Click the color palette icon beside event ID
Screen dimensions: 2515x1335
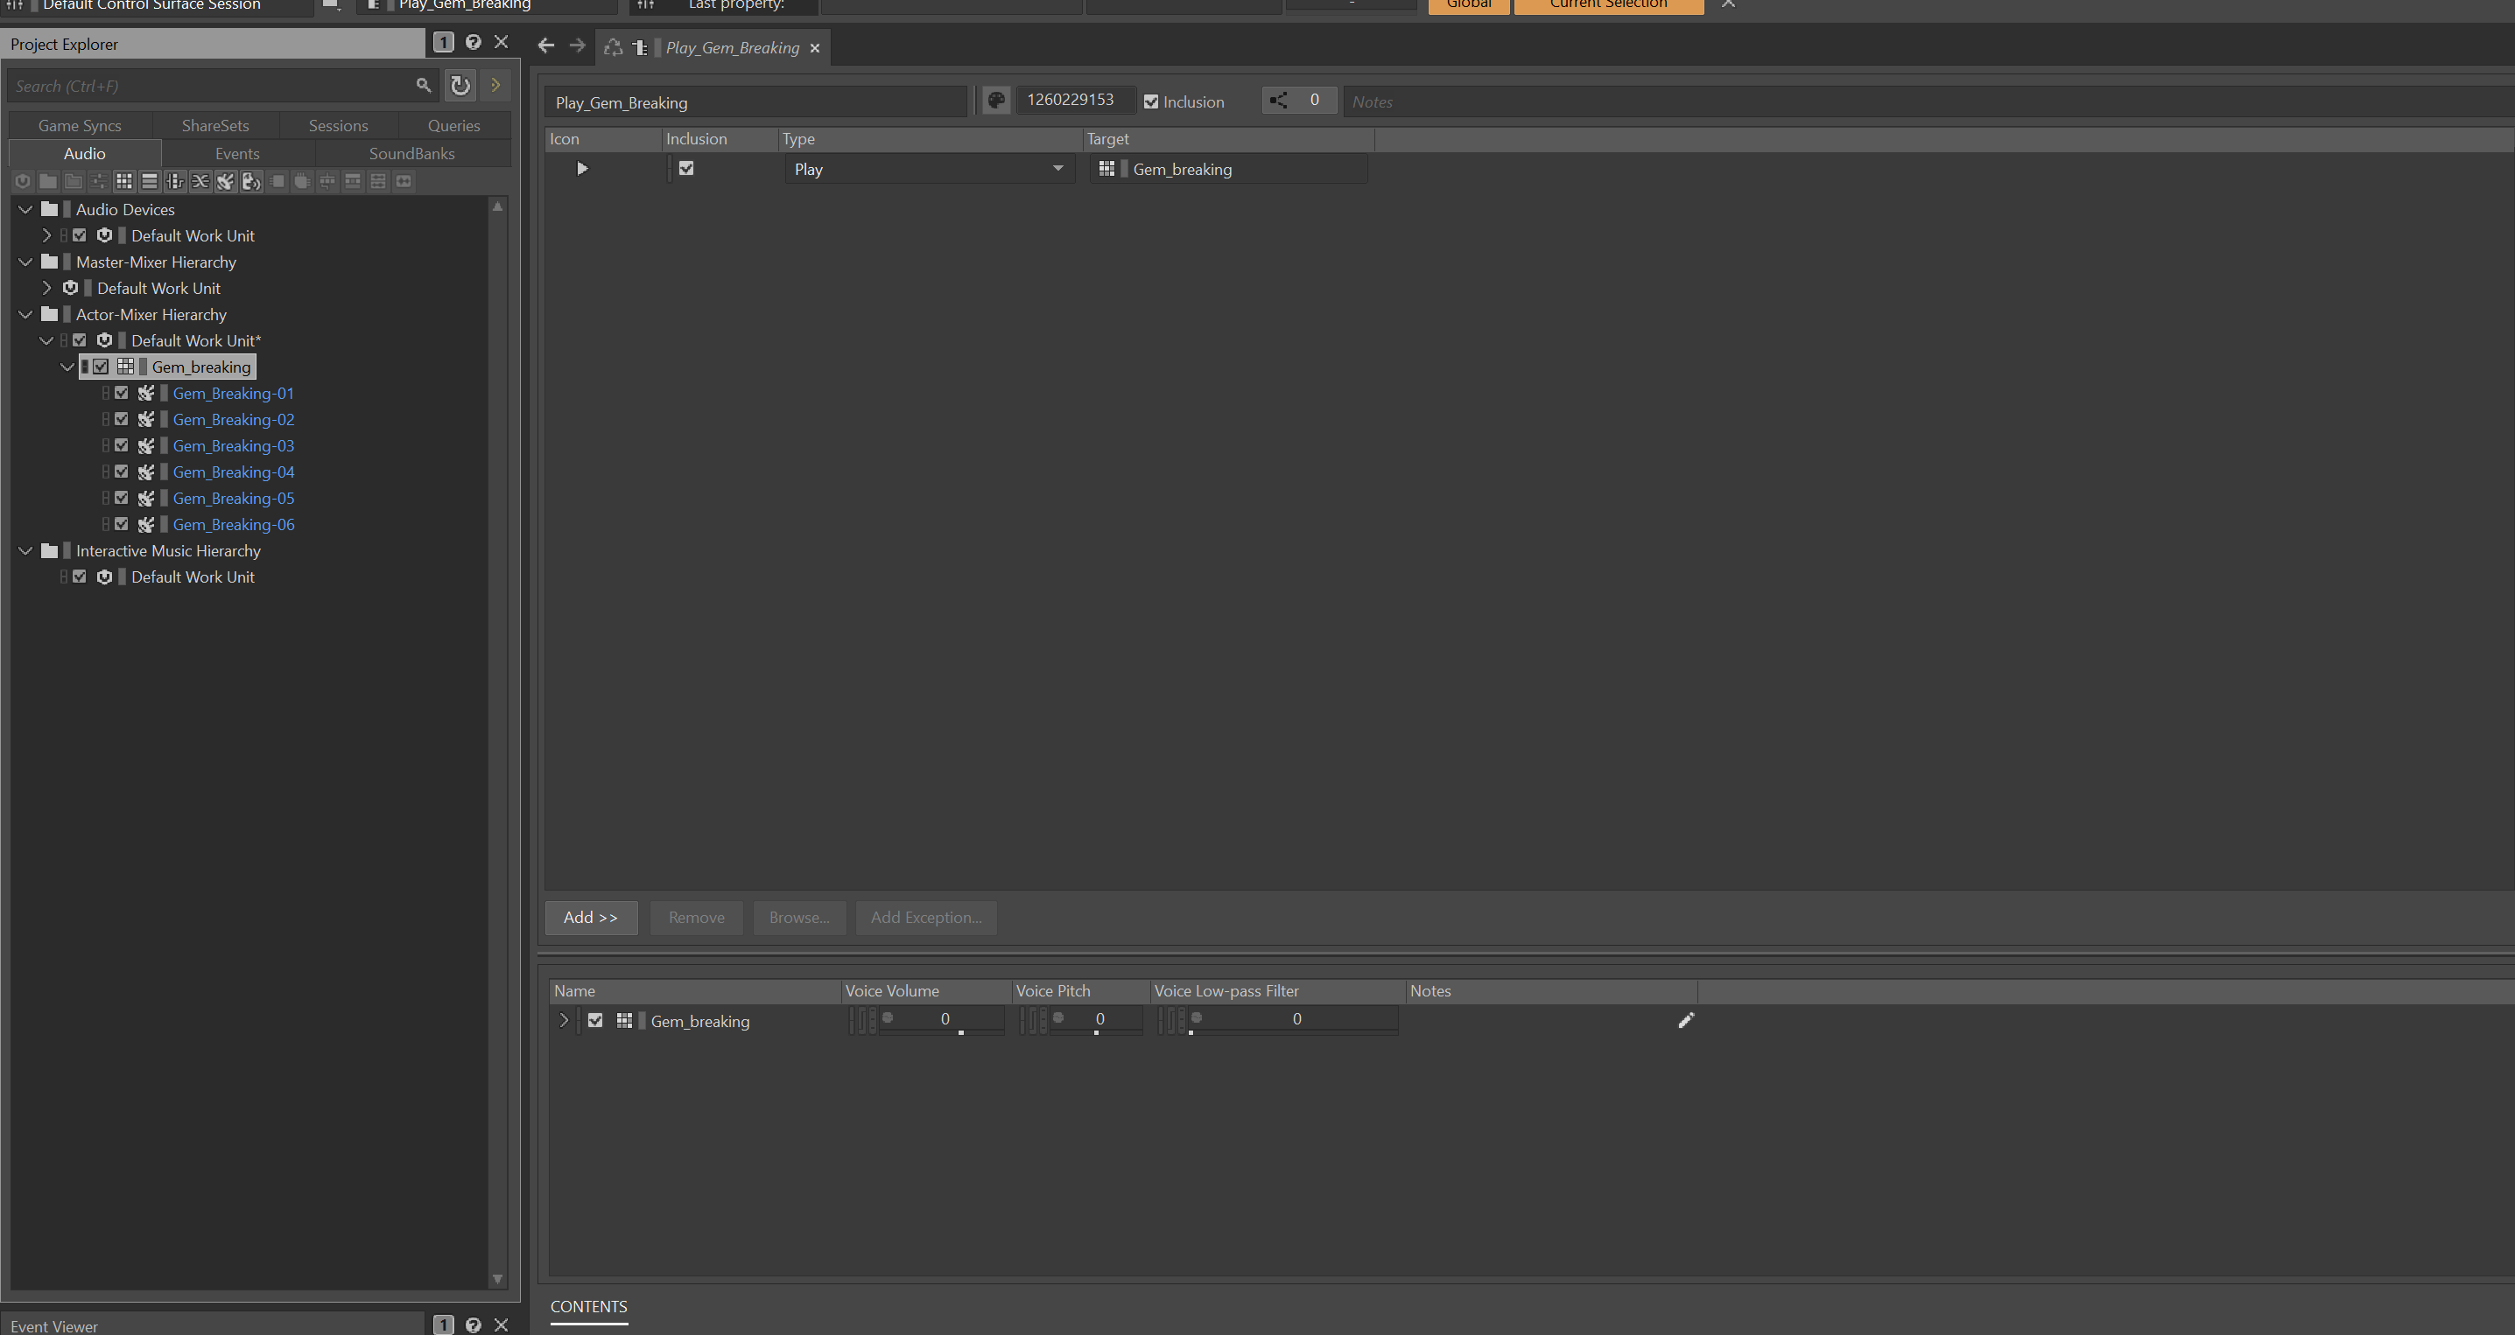(996, 101)
